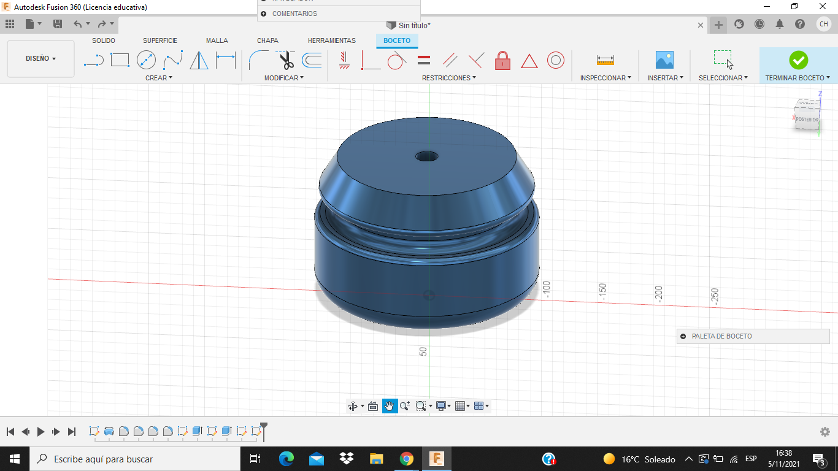Select the Pan hand tool
838x471 pixels.
click(x=390, y=406)
